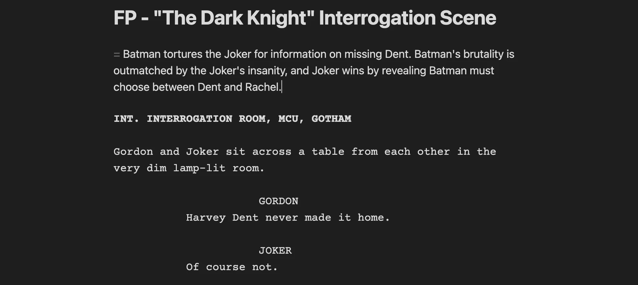Viewport: 638px width, 285px height.
Task: Click the synopsis line beginning "outmatched by the Joker's"
Action: coord(304,70)
